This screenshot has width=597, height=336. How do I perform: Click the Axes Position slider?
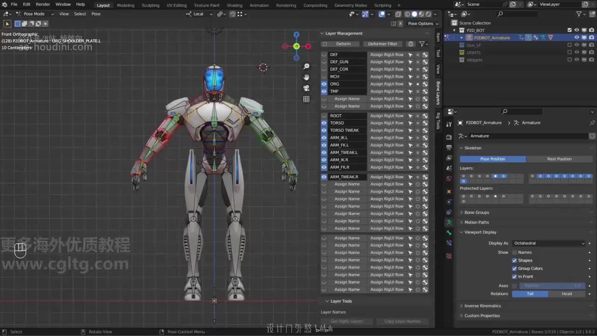point(552,286)
